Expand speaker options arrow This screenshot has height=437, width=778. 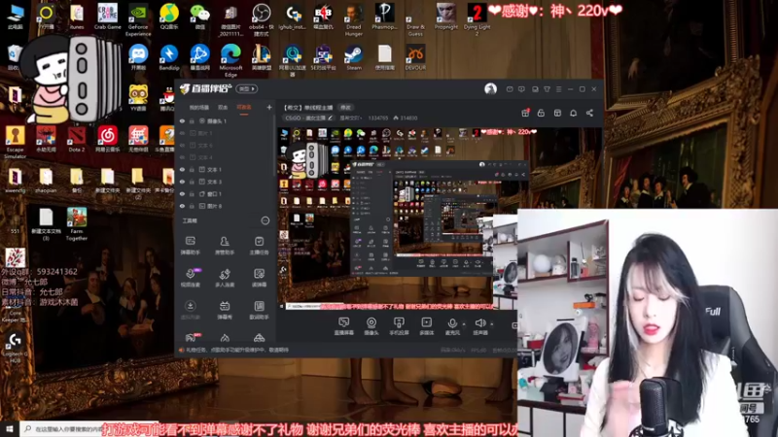click(x=492, y=324)
